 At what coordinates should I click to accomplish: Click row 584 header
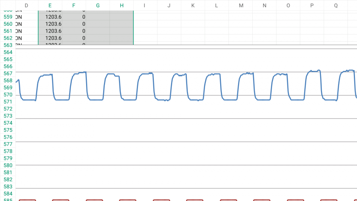8,194
